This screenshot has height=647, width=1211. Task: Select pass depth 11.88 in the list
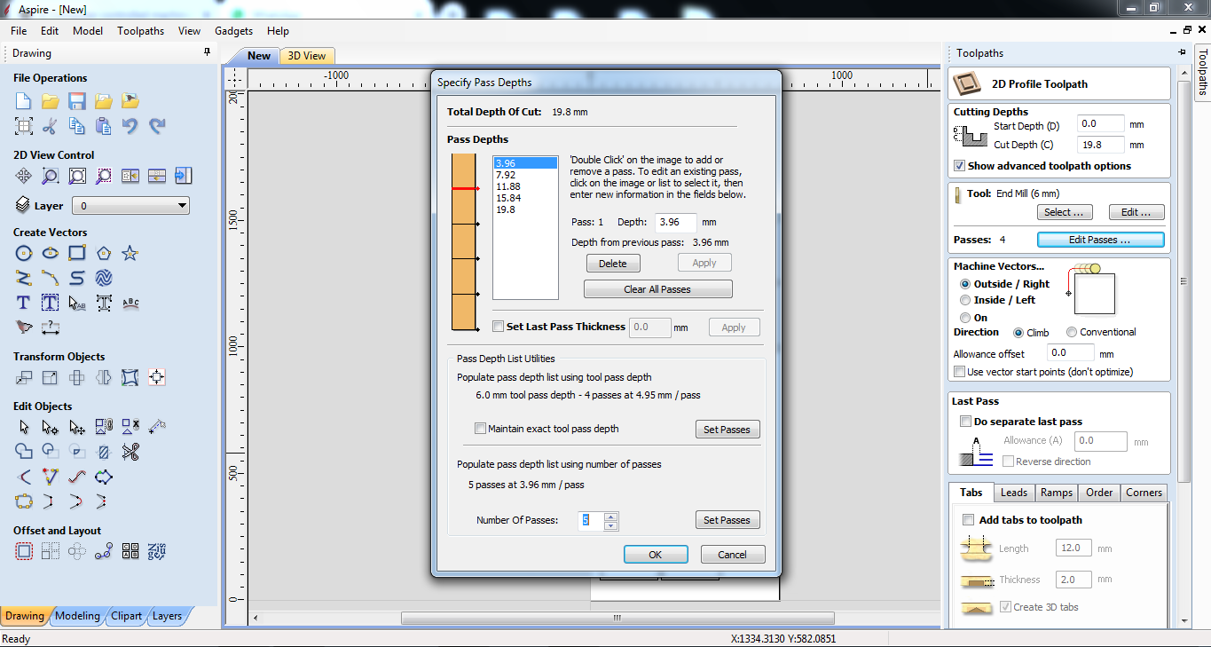coord(525,186)
